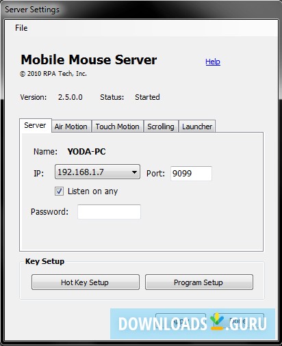Click the Port input field

pyautogui.click(x=191, y=174)
